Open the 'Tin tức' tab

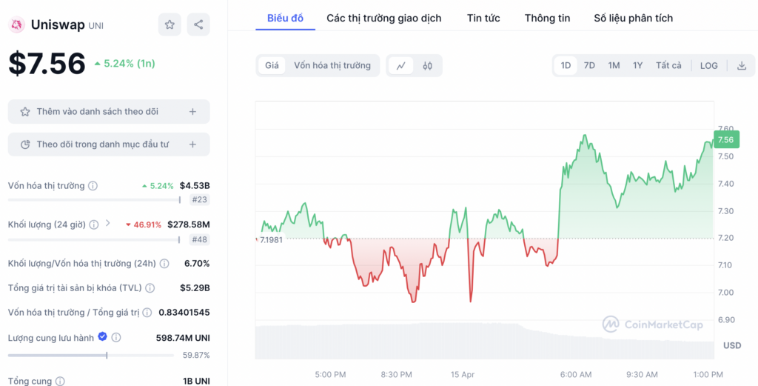tap(483, 19)
